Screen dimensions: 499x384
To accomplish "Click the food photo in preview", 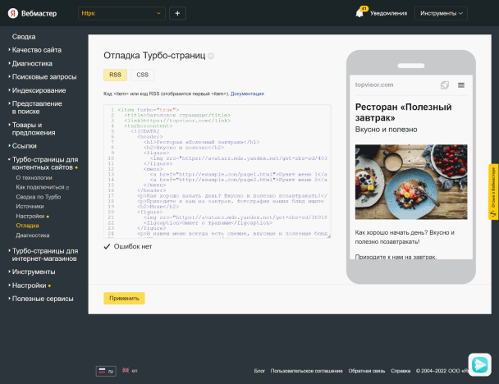I will (410, 183).
